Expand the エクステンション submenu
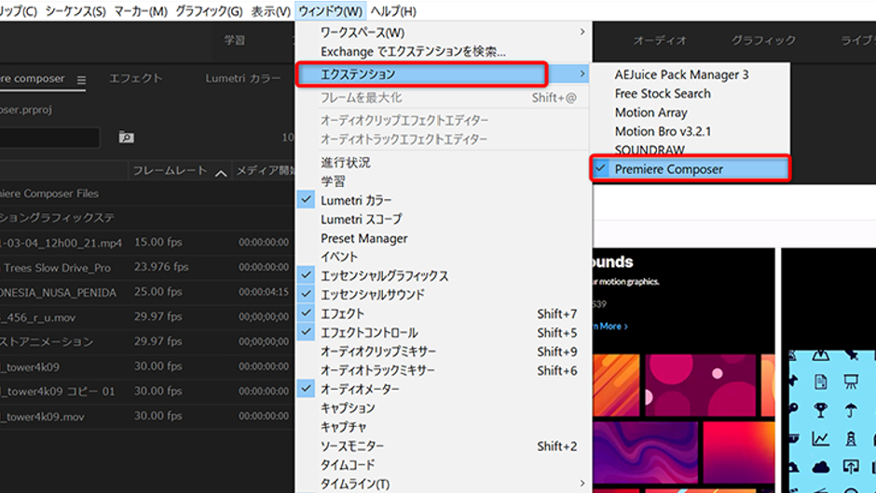The height and width of the screenshot is (493, 876). (x=443, y=73)
